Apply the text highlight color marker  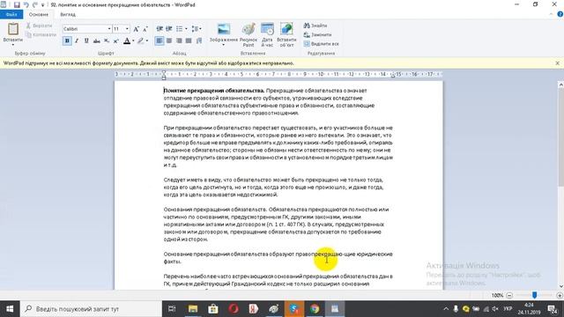click(x=141, y=41)
